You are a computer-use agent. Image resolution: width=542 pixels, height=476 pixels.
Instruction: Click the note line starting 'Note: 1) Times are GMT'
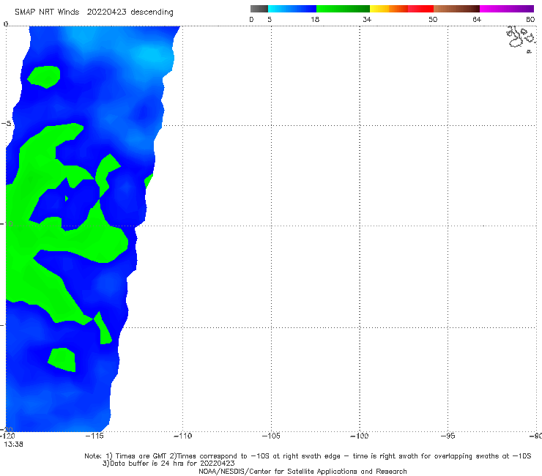[308, 456]
